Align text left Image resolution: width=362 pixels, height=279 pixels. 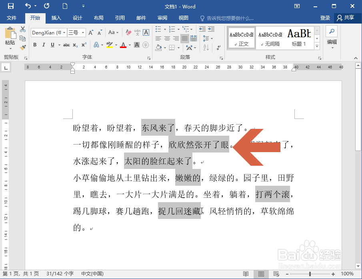point(158,38)
